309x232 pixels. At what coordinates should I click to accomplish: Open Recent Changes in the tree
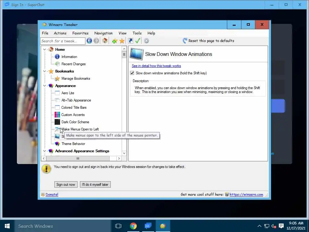(74, 64)
